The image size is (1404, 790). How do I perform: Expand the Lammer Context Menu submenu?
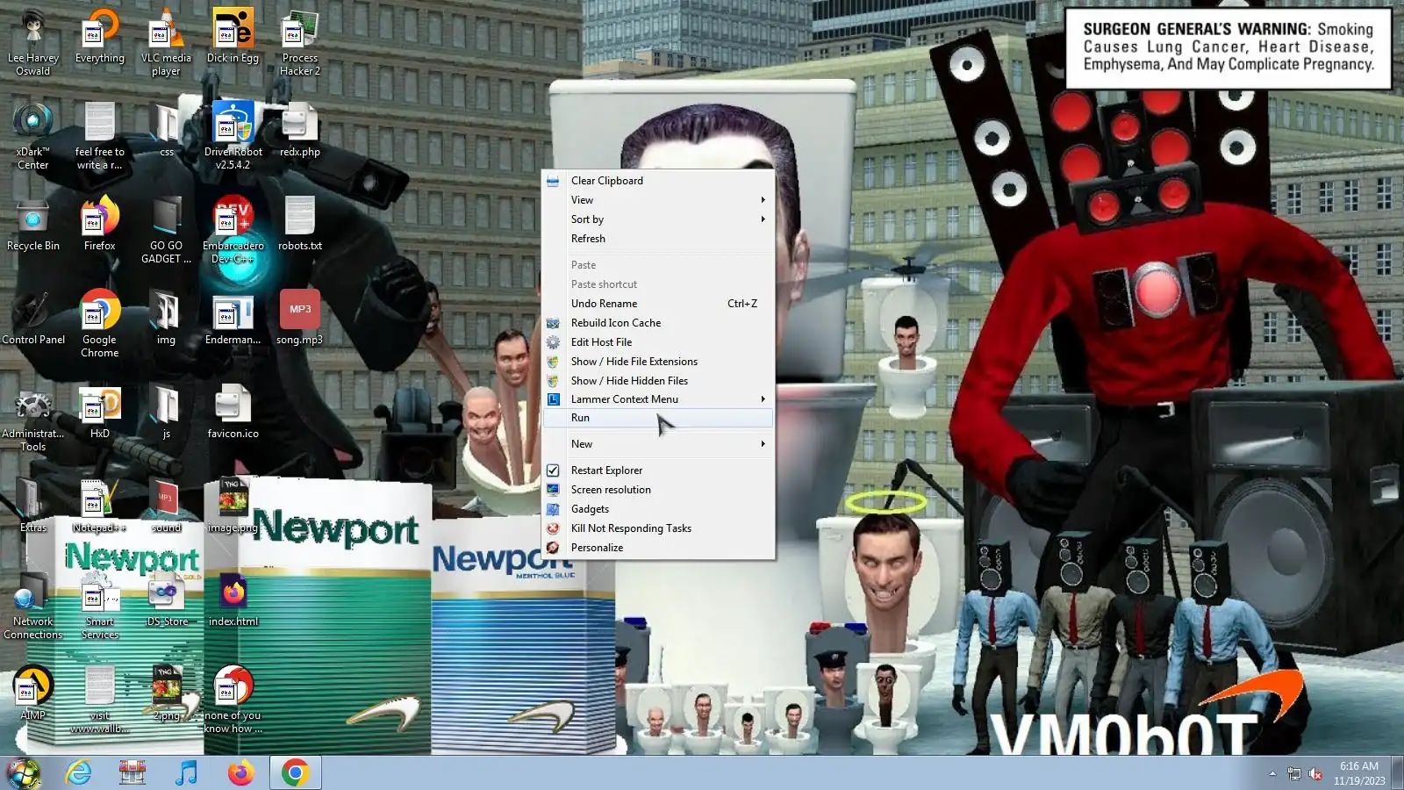658,399
